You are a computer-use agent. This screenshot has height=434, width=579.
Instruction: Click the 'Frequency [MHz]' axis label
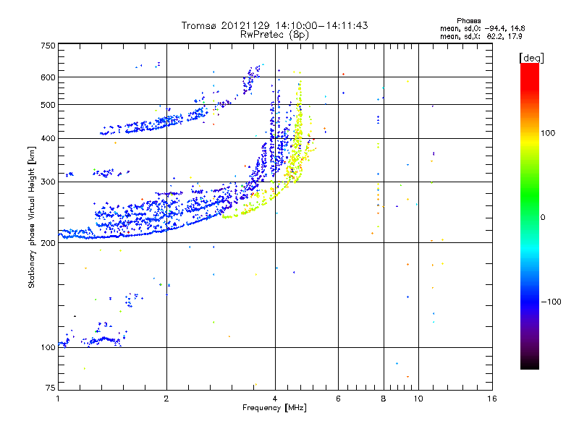click(x=274, y=408)
